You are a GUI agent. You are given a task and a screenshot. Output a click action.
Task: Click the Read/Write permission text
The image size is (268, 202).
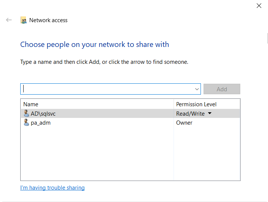pyautogui.click(x=190, y=114)
